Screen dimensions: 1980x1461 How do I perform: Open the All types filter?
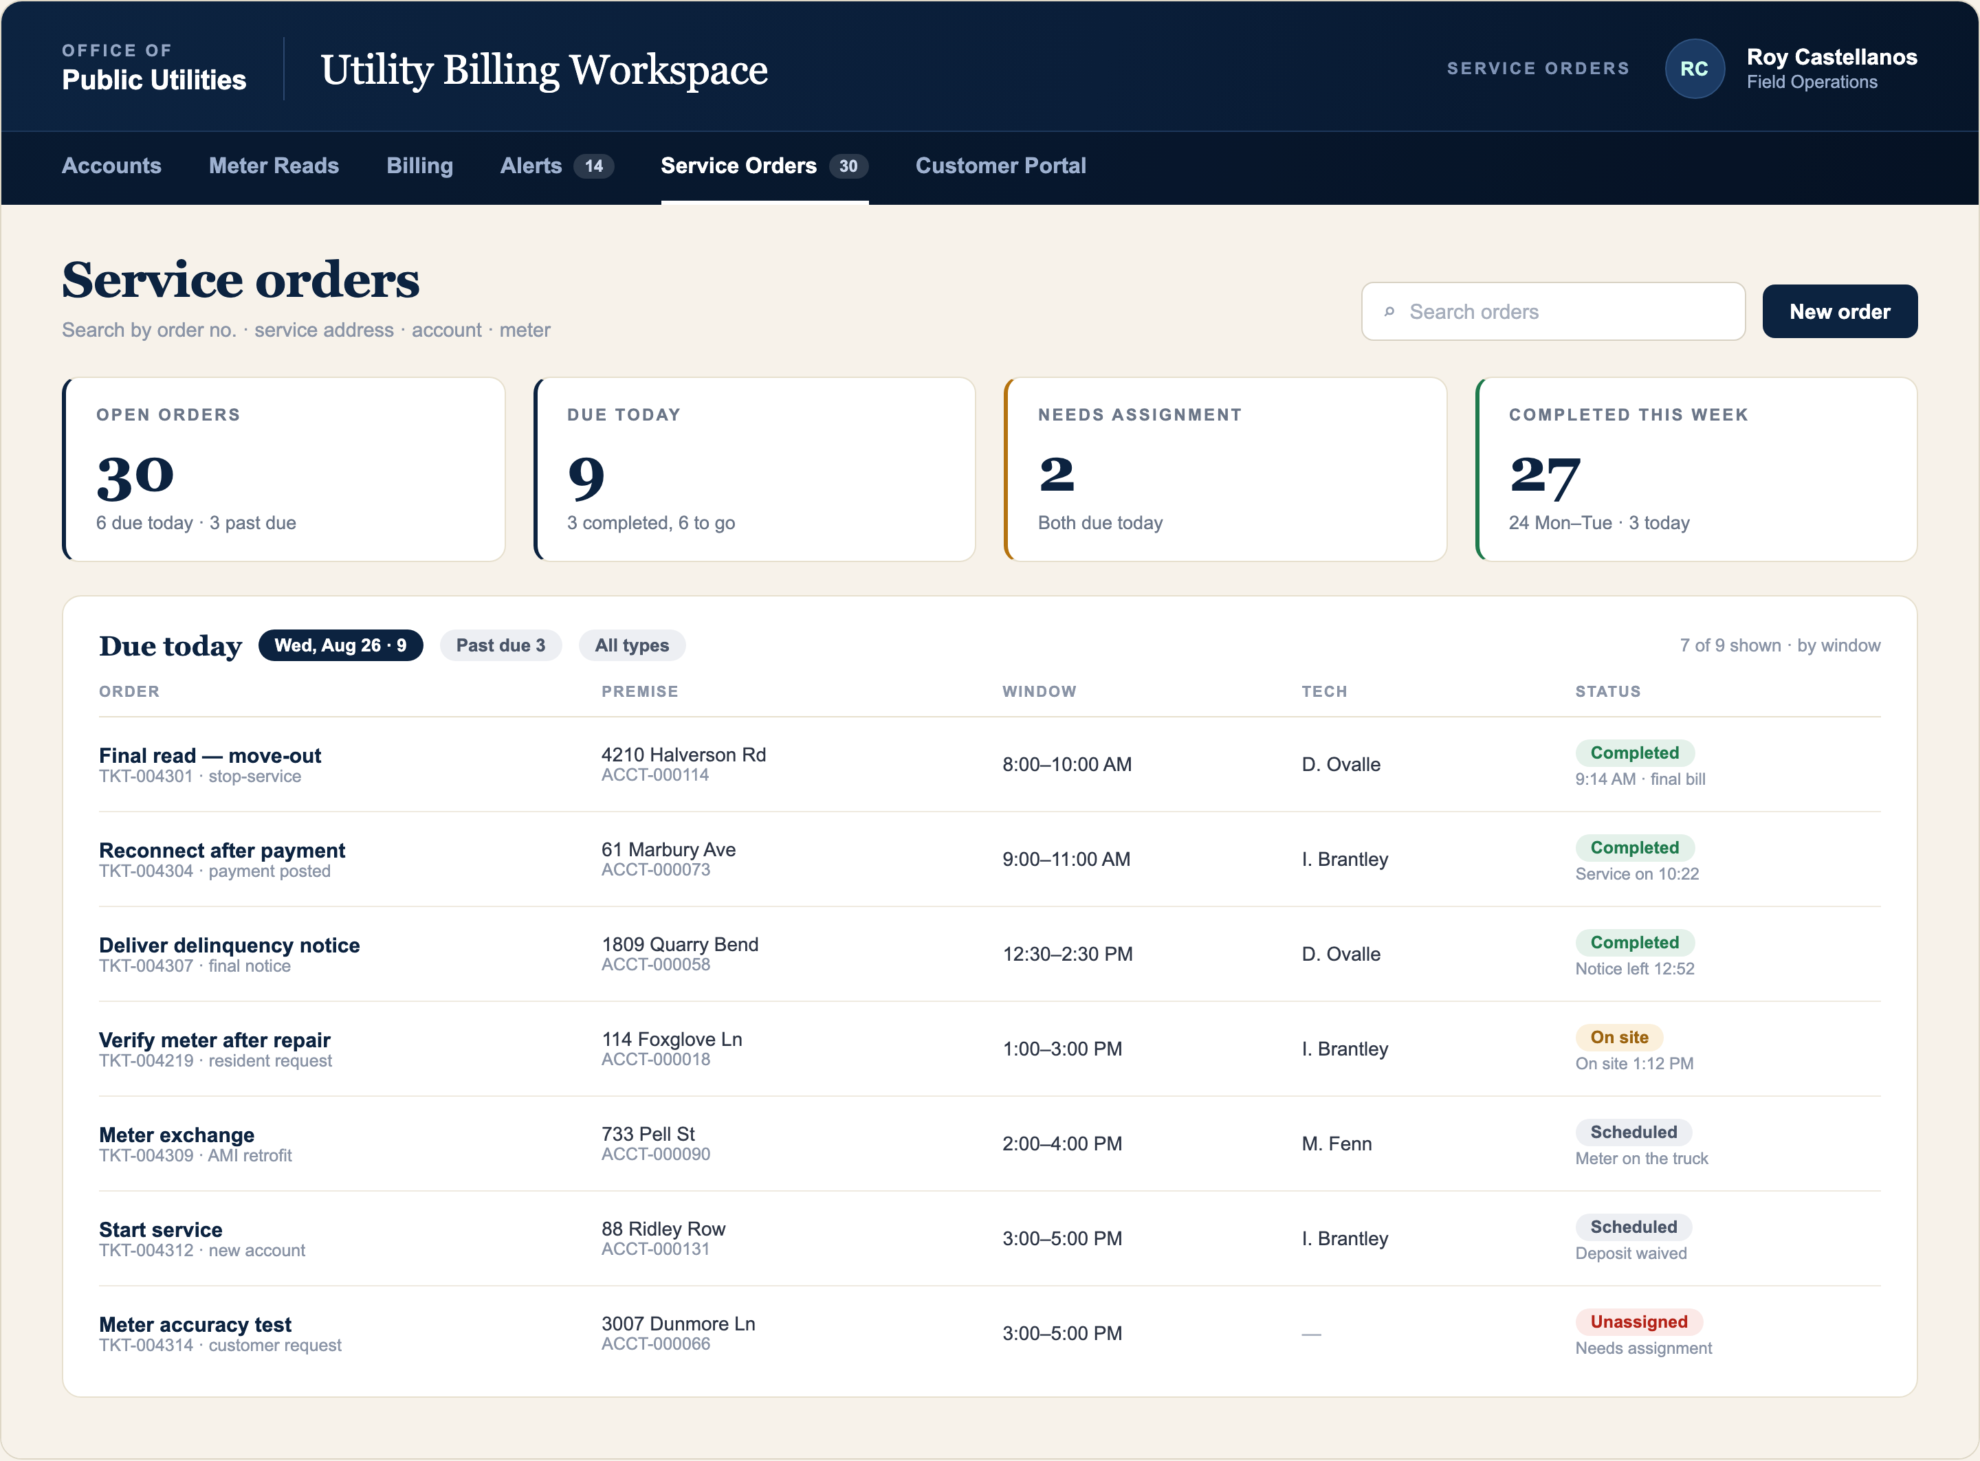tap(632, 645)
